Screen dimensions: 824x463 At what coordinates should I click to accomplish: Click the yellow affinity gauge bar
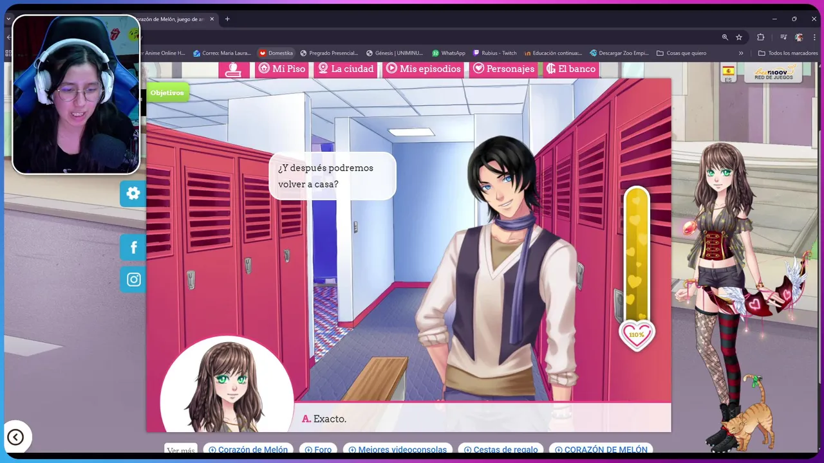pyautogui.click(x=637, y=254)
